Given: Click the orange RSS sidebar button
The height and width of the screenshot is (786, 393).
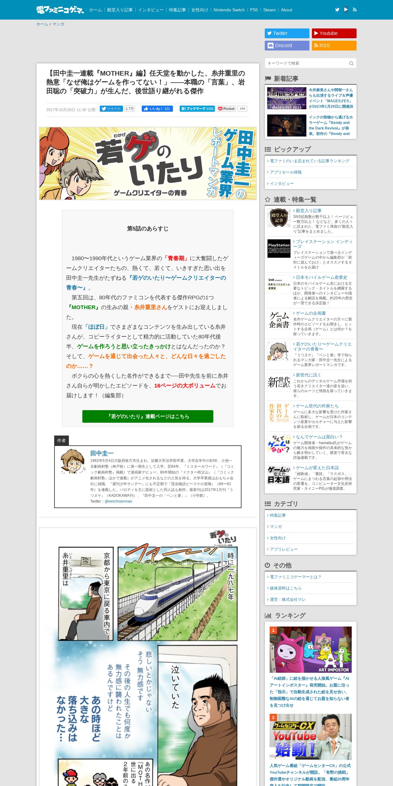Looking at the screenshot, I should coord(334,46).
